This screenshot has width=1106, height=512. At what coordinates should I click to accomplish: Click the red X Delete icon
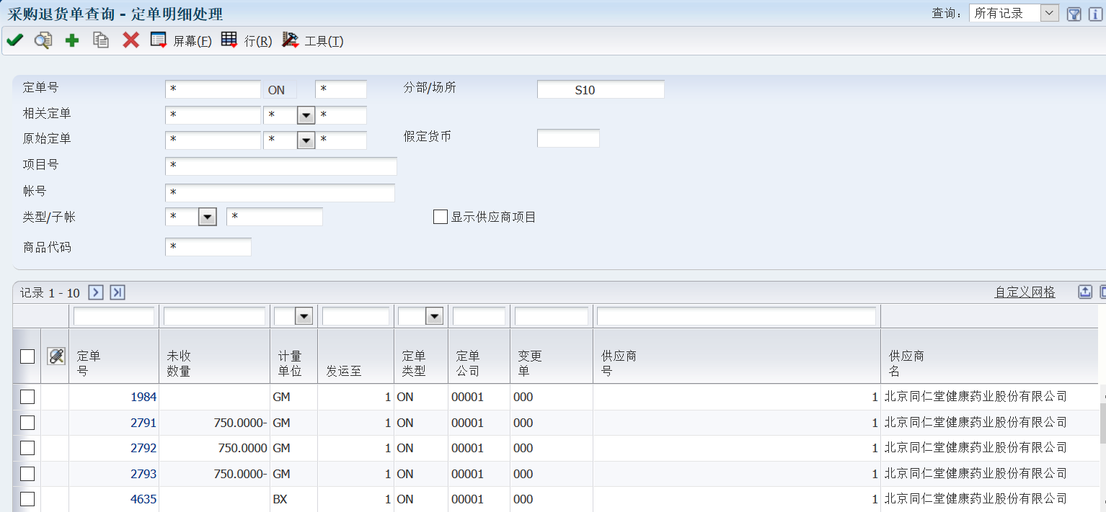[x=130, y=40]
